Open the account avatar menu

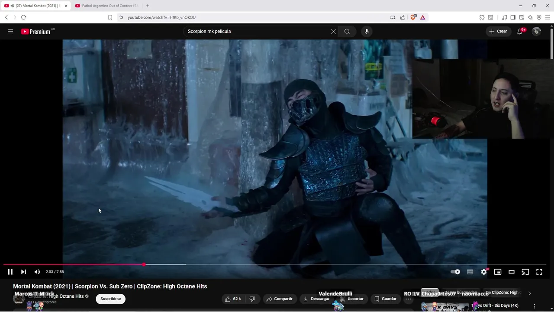point(536,31)
